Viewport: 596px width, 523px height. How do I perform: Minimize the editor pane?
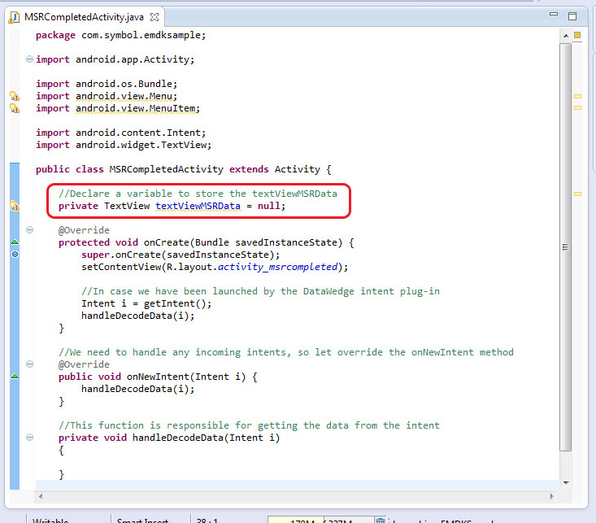(x=553, y=15)
